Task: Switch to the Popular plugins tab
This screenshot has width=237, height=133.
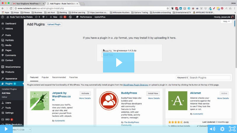Action: pyautogui.click(x=45, y=77)
